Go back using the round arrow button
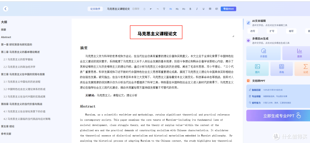Viewport: 310px width, 143px height. coord(5,9)
